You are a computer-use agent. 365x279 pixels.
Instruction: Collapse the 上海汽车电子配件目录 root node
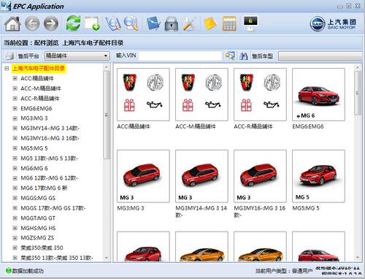click(x=7, y=69)
